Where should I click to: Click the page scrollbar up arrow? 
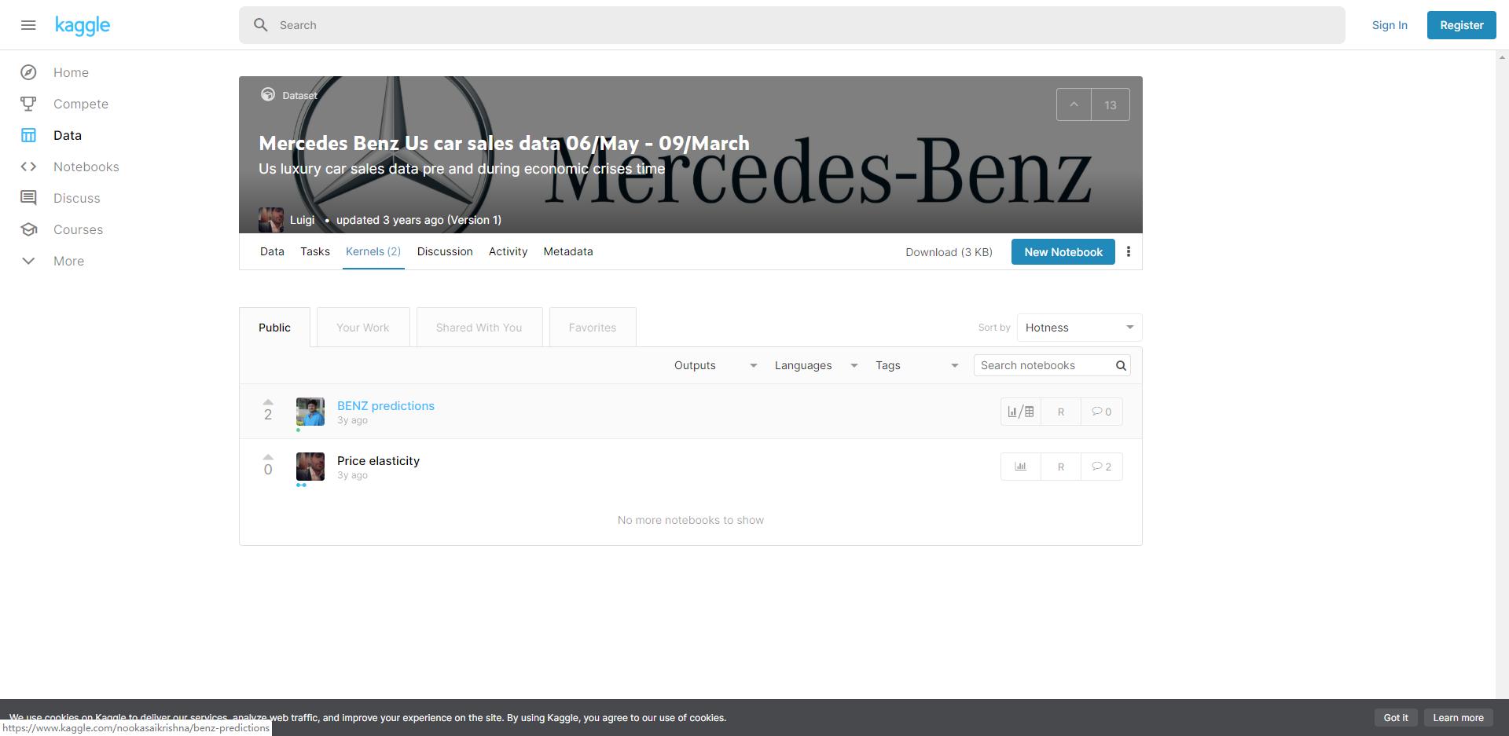point(1503,57)
